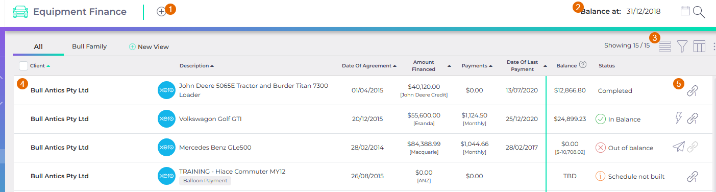Click paper plane icon on Mercedes Benz row
The image size is (716, 192).
point(678,147)
